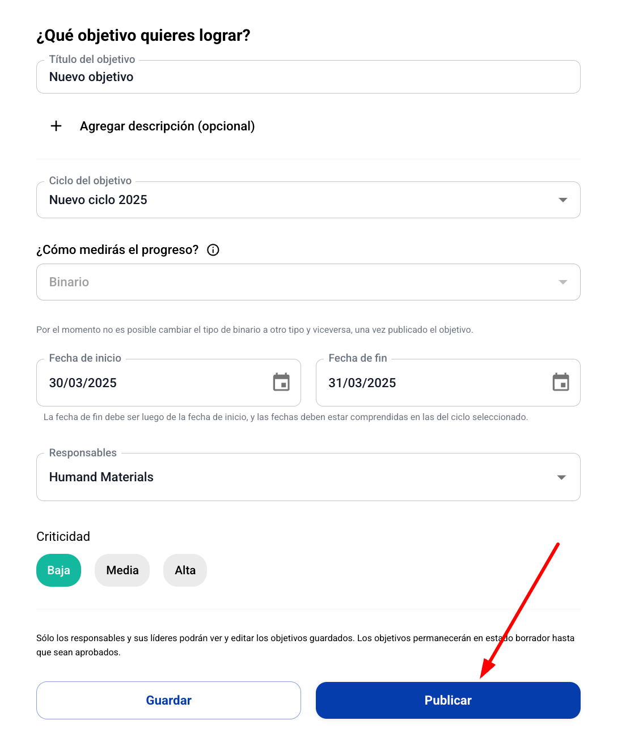626x746 pixels.
Task: Click the Guardar button
Action: click(168, 701)
